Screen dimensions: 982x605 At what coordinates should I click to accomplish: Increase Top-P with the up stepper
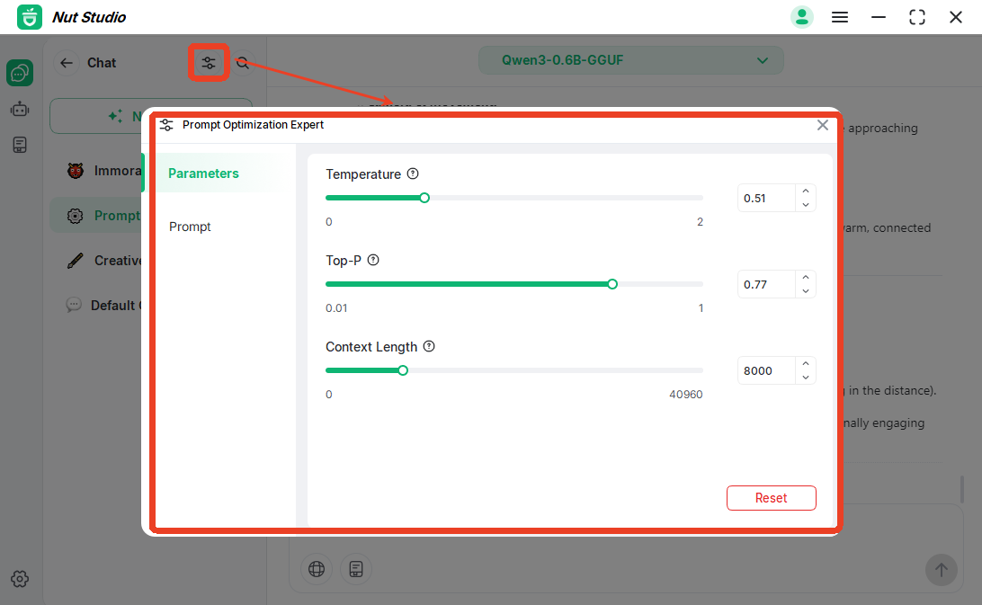806,278
